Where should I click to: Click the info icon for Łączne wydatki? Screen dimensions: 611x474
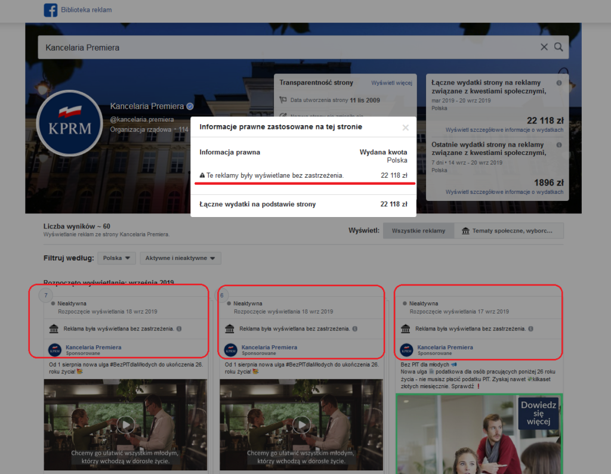coord(558,83)
